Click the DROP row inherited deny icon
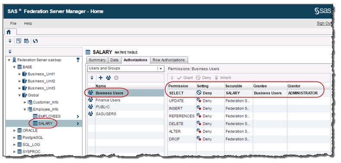This screenshot has height=163, width=341. coord(199,139)
